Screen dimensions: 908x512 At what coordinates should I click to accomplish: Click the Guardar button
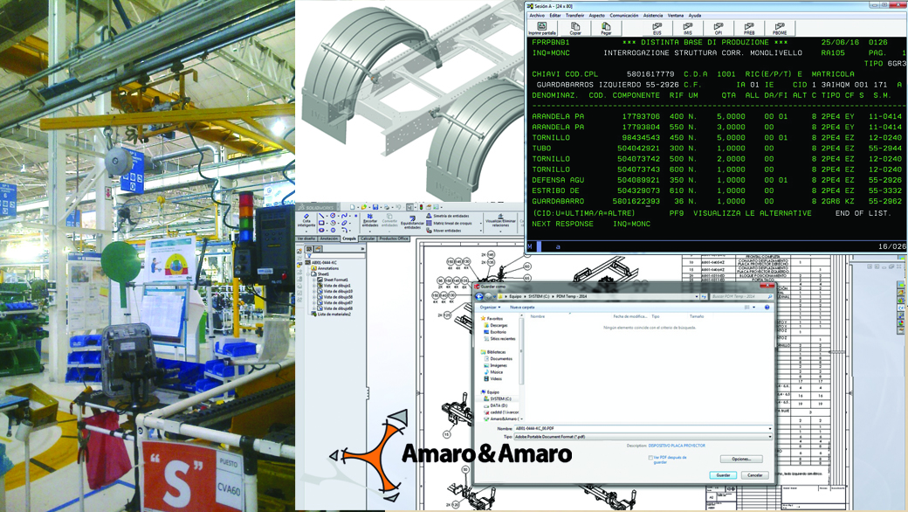[x=723, y=475]
